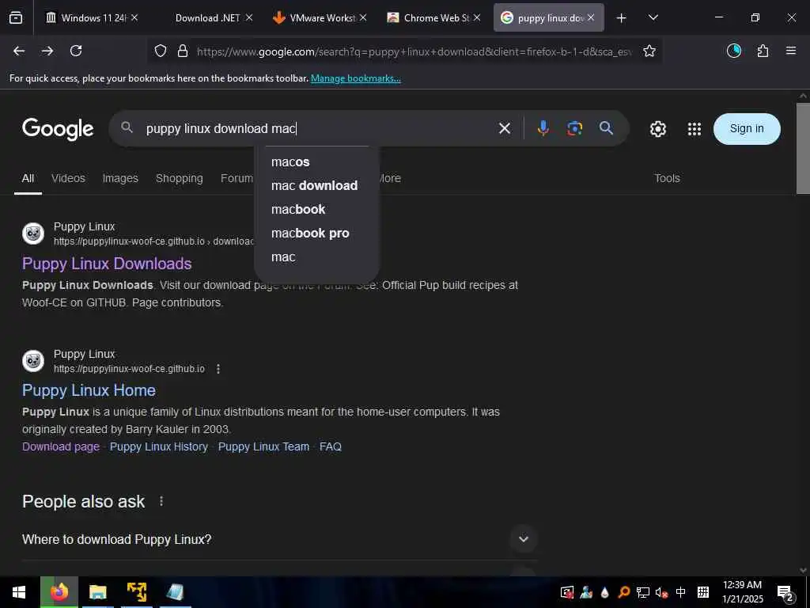Open More options for Puppy Linux Home result
810x608 pixels.
tap(218, 369)
